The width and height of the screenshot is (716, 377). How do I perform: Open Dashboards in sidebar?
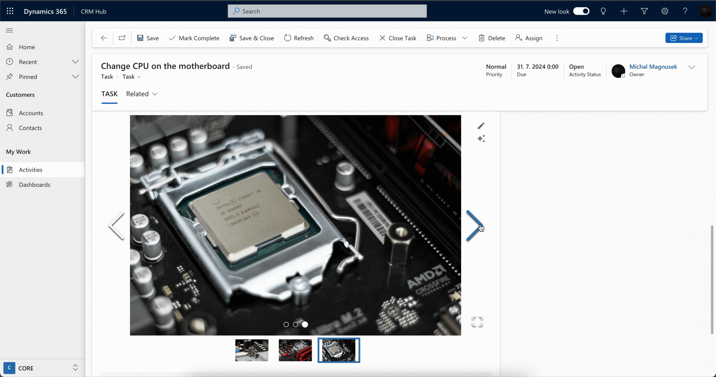coord(43,185)
